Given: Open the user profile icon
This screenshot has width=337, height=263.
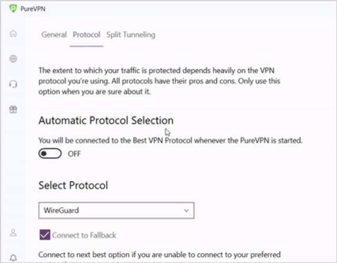Looking at the screenshot, I should pos(13,232).
